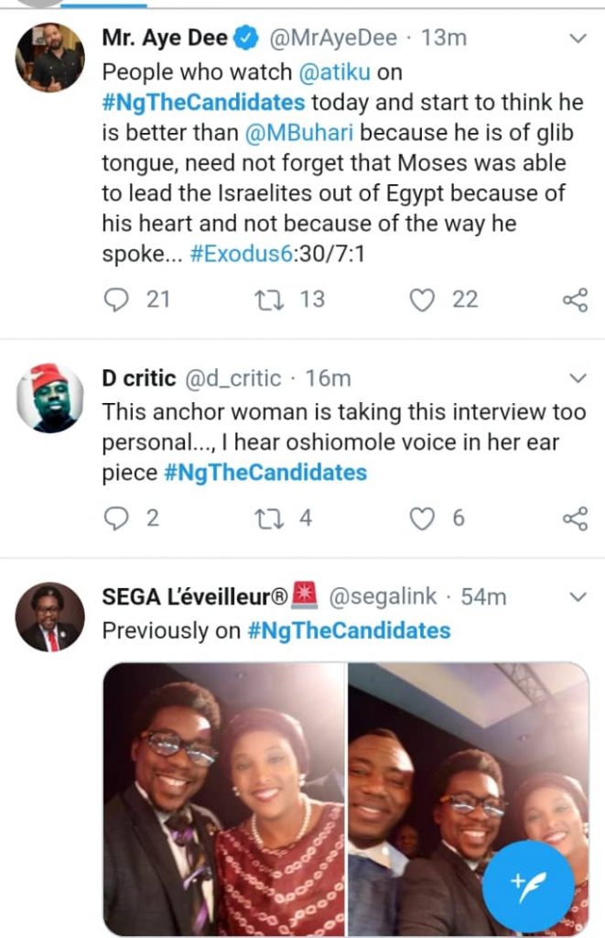View D critic's profile avatar
Screen dimensions: 605x938
pyautogui.click(x=50, y=398)
